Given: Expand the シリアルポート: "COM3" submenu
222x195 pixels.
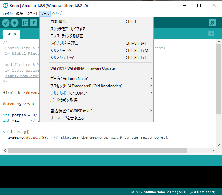Looking at the screenshot, I should point(101,93).
